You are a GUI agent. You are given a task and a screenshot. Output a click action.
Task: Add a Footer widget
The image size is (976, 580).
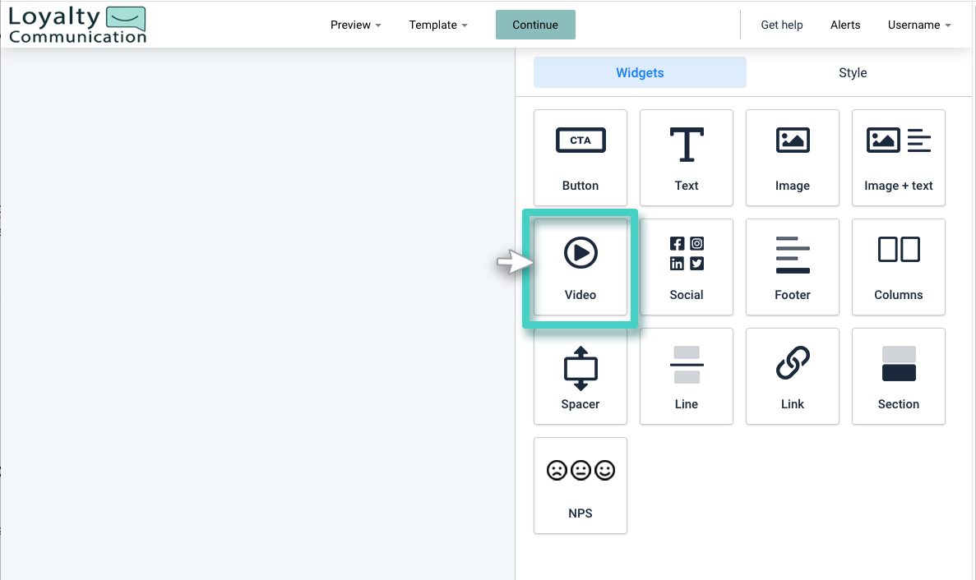point(793,267)
